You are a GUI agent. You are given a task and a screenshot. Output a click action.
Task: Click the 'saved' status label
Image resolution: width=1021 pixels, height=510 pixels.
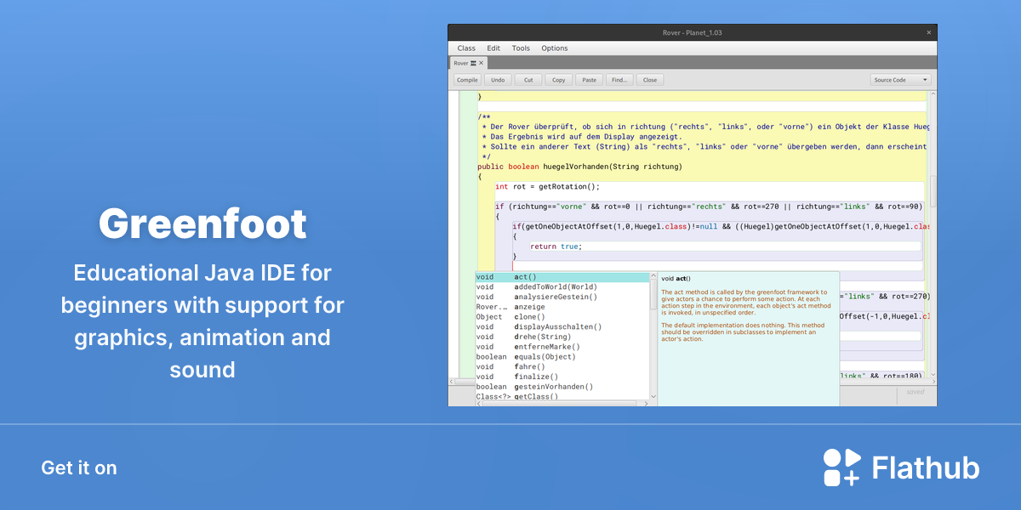click(x=915, y=392)
